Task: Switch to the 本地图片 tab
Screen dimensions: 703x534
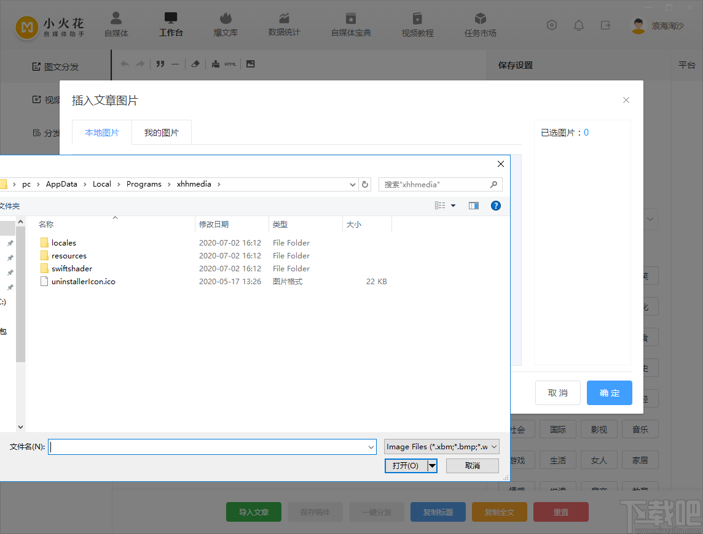Action: click(102, 133)
